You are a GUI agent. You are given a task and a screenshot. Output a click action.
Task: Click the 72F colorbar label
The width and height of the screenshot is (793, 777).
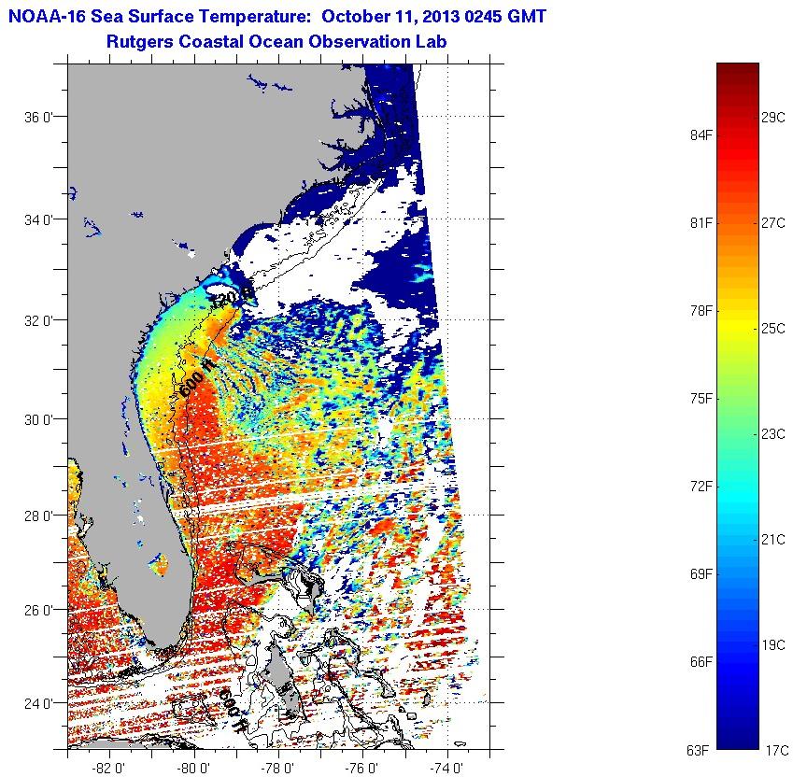[701, 487]
